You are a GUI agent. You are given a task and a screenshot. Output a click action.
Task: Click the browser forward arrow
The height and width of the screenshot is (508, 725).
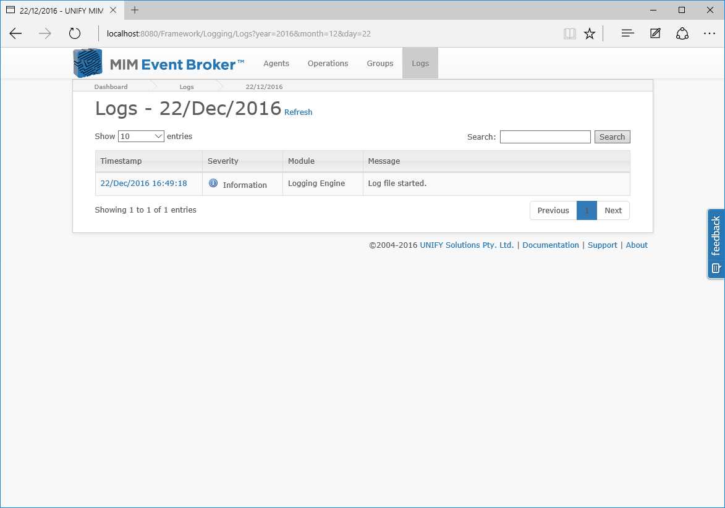pos(45,33)
